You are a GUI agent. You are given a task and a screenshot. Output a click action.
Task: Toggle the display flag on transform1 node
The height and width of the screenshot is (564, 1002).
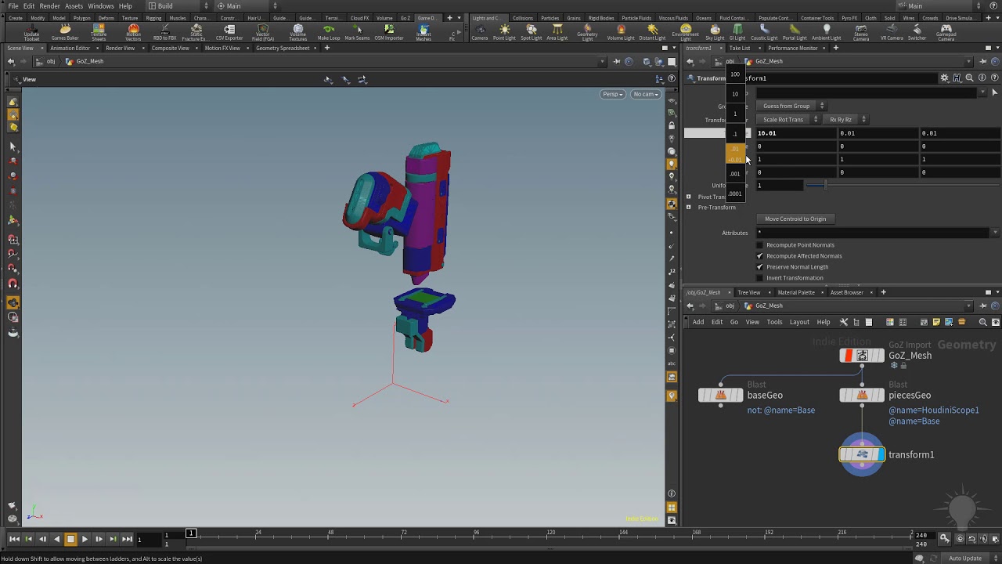880,454
